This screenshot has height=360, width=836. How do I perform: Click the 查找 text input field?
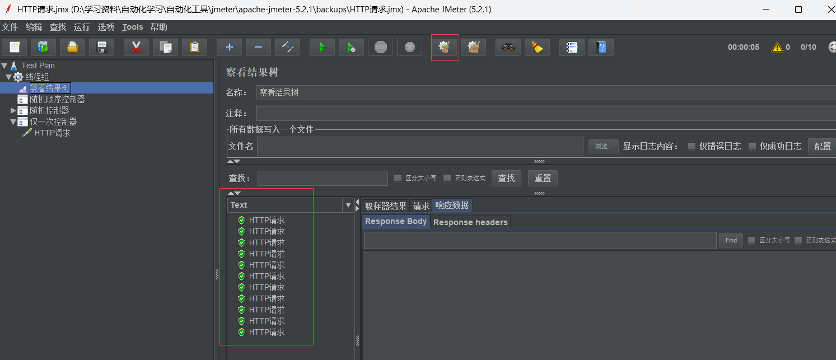point(323,178)
